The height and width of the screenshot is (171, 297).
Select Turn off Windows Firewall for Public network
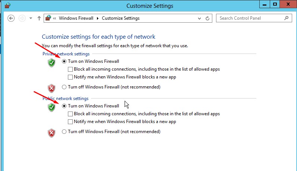(x=64, y=132)
